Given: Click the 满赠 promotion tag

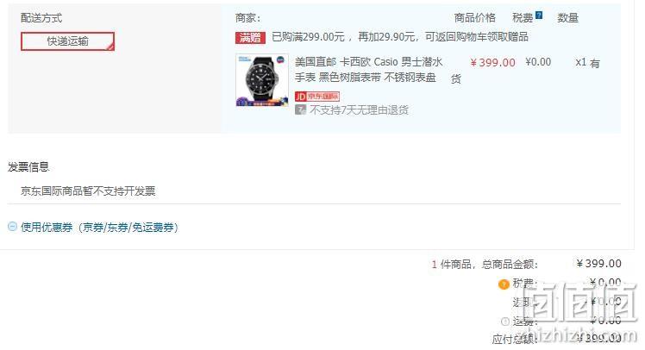Looking at the screenshot, I should (x=250, y=37).
